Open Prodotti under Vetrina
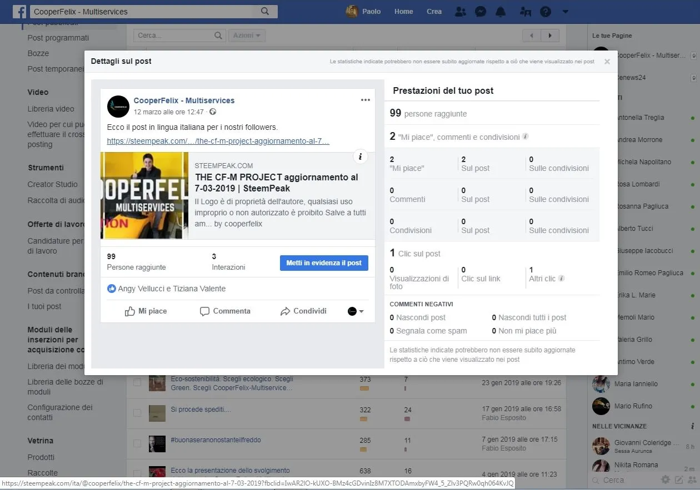700x490 pixels. pos(41,457)
